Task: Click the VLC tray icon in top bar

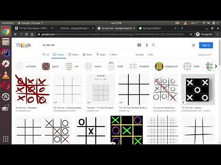Action: click(x=185, y=23)
